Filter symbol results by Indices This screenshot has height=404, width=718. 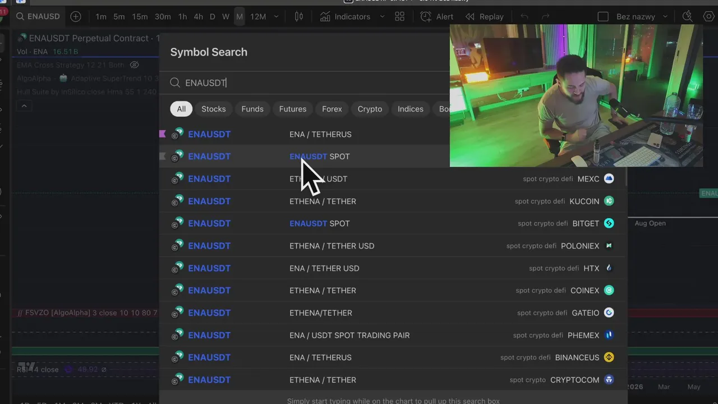click(x=411, y=109)
